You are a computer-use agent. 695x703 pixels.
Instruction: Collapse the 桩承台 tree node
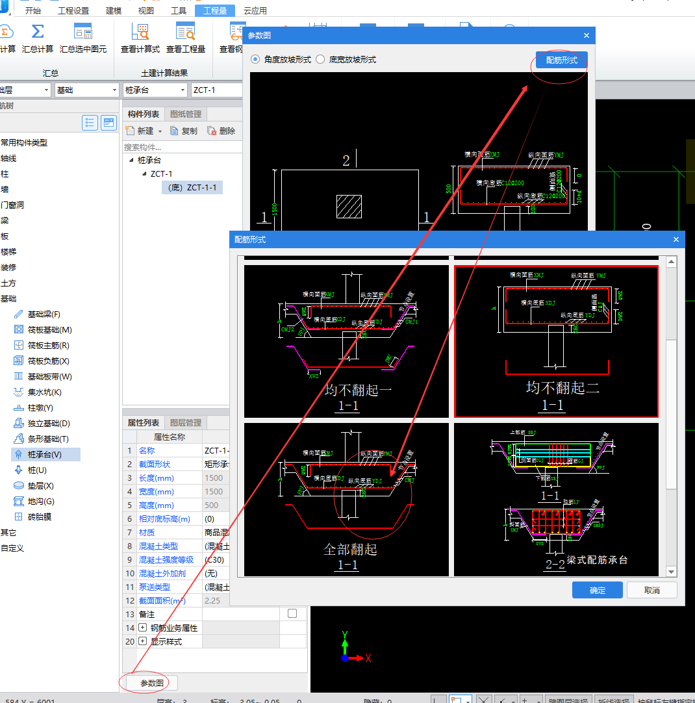(131, 160)
